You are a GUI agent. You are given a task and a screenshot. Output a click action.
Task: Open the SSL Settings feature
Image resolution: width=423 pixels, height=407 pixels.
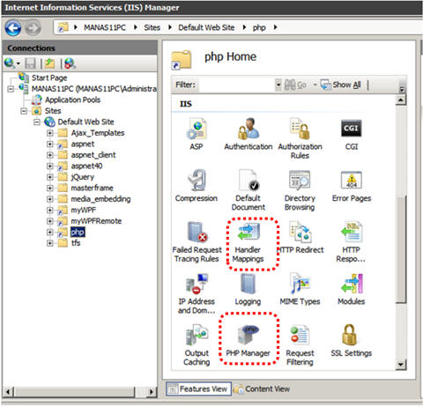[x=352, y=341]
